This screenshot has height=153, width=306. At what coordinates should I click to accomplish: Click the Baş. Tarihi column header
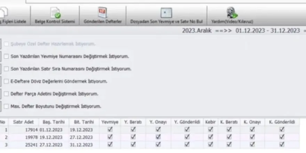[x=54, y=122]
